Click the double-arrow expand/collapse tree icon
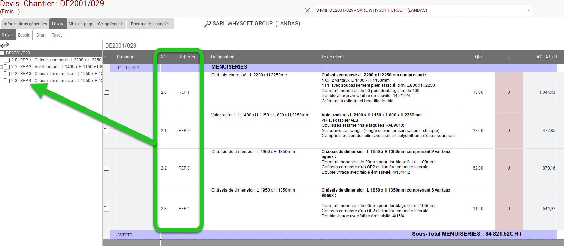564x246 pixels. click(x=5, y=45)
